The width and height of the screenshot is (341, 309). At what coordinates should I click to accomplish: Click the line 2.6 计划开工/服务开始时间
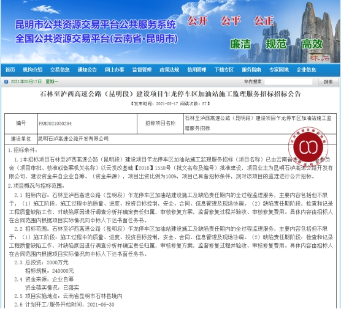click(64, 305)
